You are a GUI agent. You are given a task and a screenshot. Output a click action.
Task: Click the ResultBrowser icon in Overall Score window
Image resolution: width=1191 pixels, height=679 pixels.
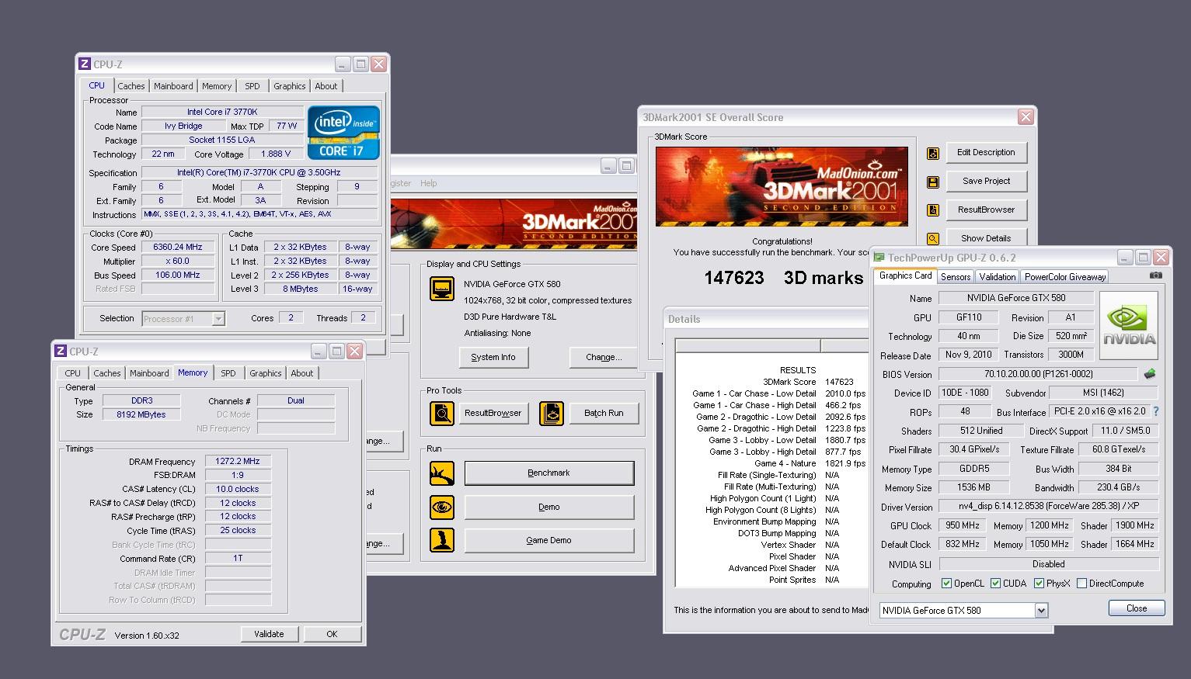click(933, 210)
